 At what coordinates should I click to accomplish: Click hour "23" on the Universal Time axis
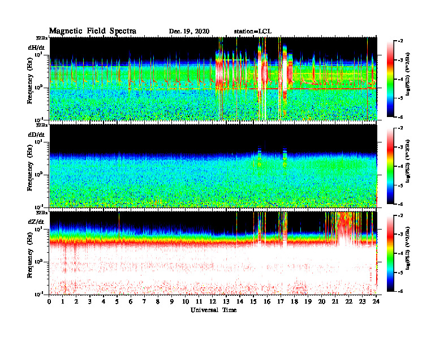pos(363,301)
